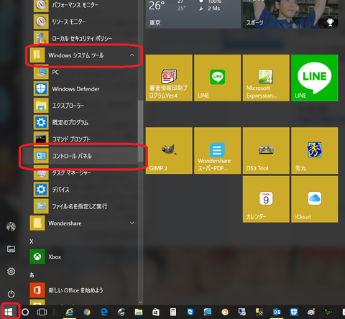The height and width of the screenshot is (319, 345).
Task: Open パフォーマンス モニター from the app list
Action: click(83, 5)
